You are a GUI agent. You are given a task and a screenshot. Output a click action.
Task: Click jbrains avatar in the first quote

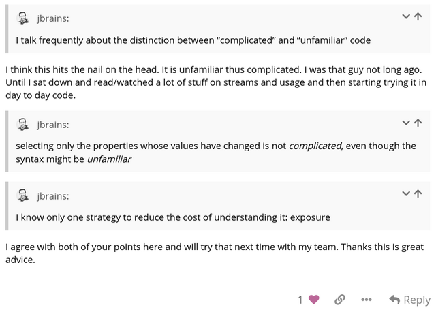tap(23, 18)
